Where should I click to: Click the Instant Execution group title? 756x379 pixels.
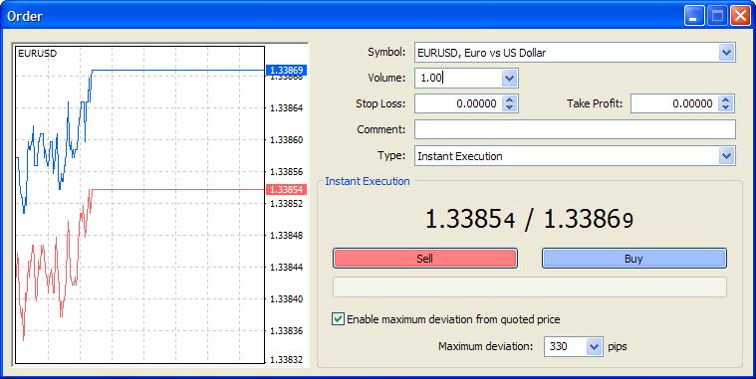point(368,182)
